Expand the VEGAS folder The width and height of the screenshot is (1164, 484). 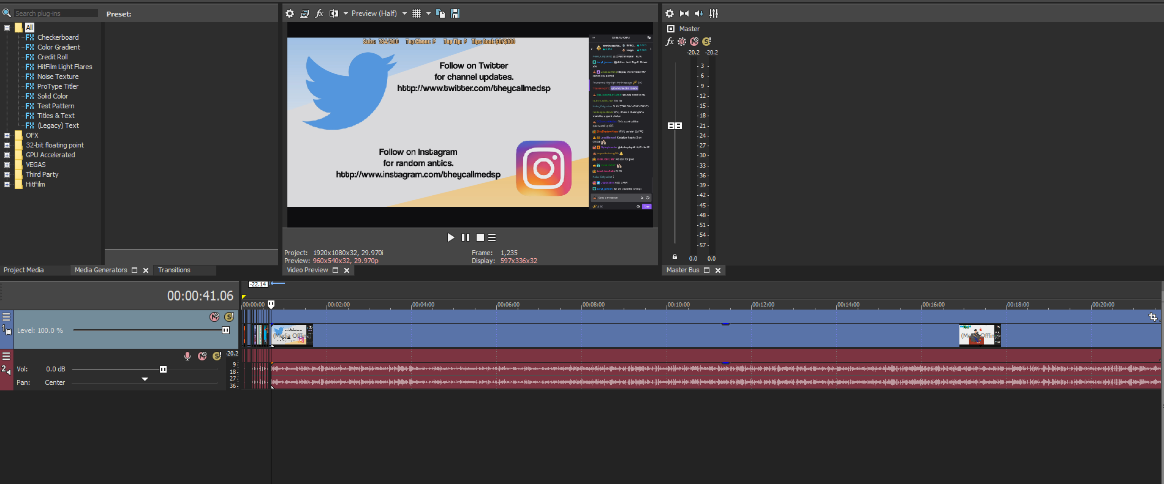(7, 165)
